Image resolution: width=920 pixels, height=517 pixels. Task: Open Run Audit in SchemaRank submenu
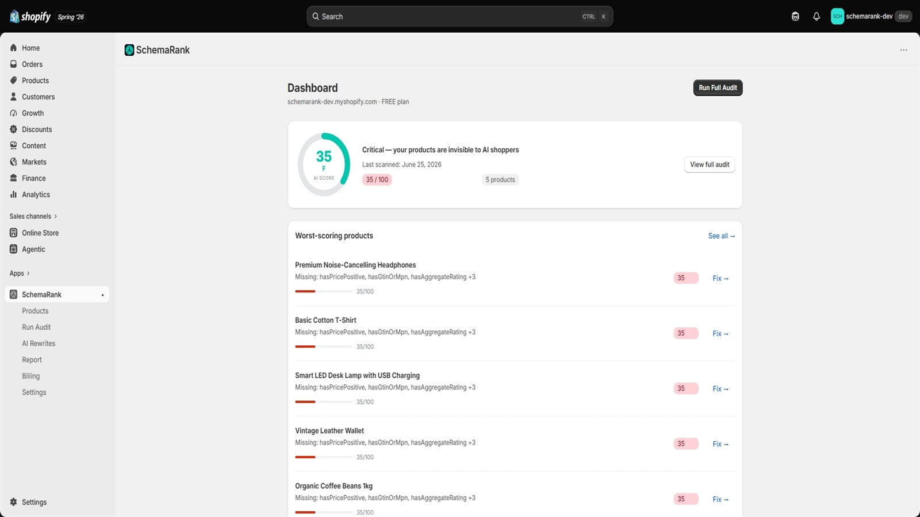36,327
